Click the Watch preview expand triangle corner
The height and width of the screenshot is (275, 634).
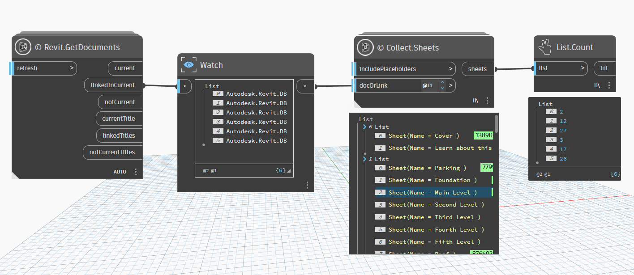(289, 171)
